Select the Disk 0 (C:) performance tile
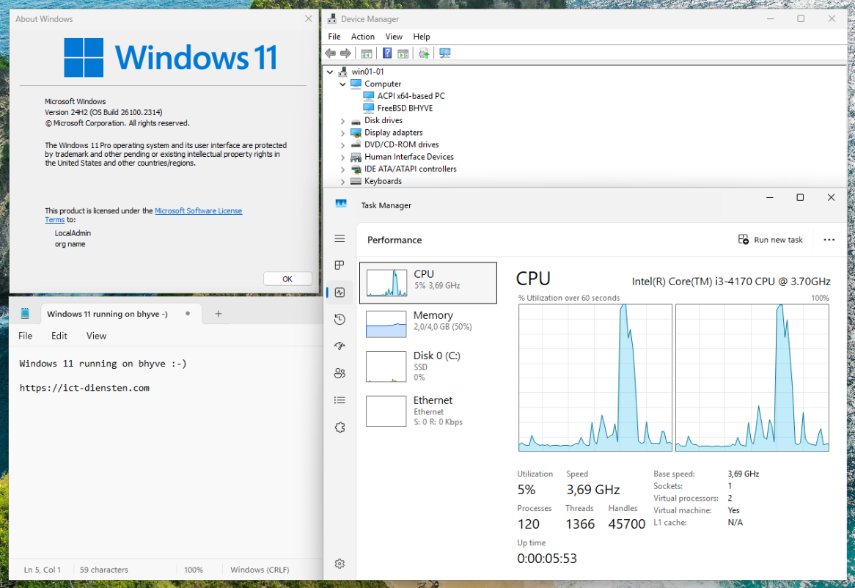The height and width of the screenshot is (588, 855). (428, 366)
